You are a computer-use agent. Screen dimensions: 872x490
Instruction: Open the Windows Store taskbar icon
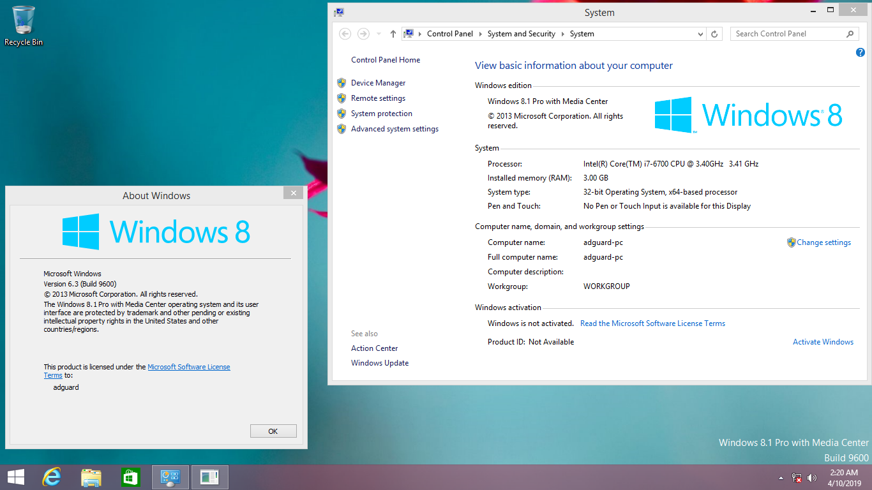130,477
